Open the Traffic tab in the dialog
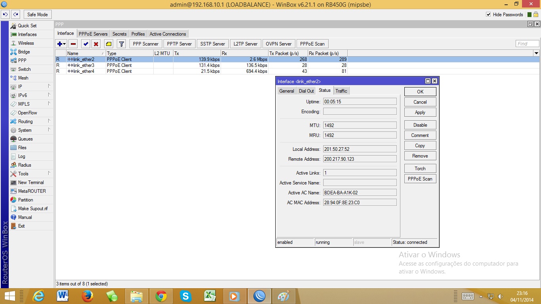 pyautogui.click(x=341, y=91)
